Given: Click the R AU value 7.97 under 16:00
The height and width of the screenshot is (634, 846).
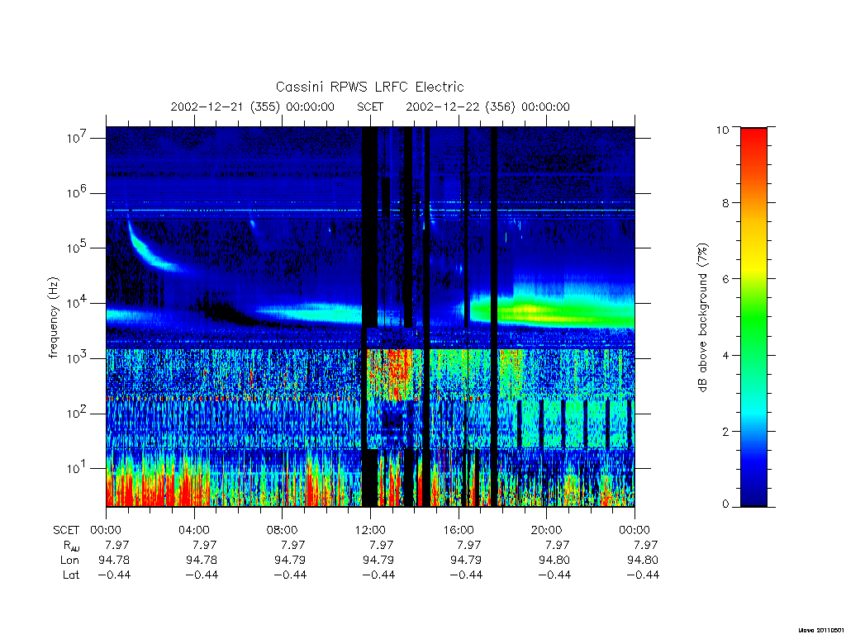Looking at the screenshot, I should [x=469, y=545].
